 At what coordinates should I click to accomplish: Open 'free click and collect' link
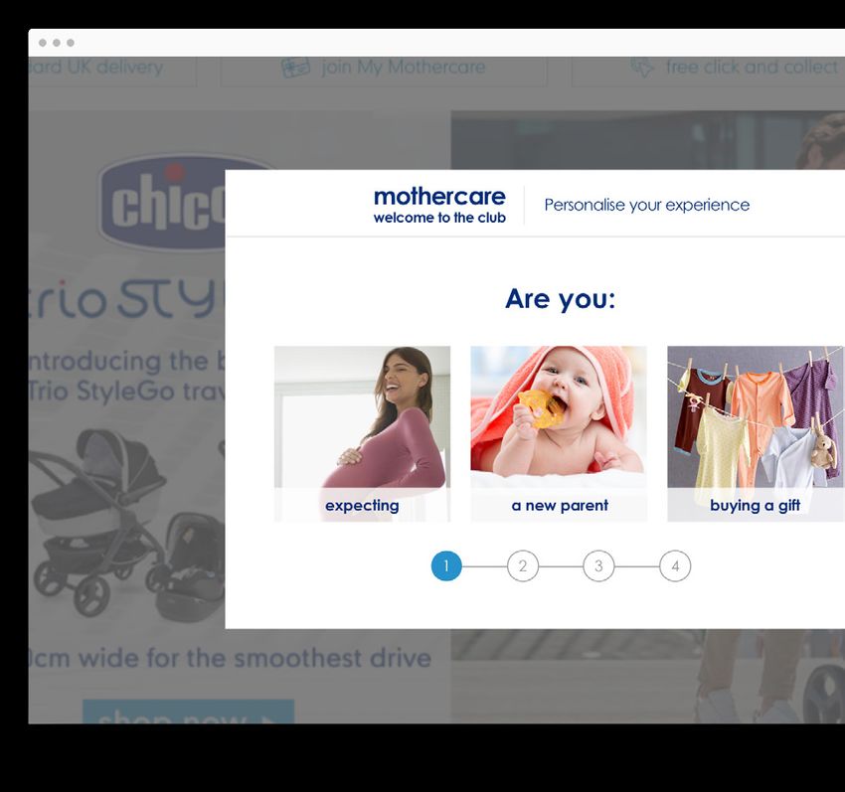[x=753, y=67]
